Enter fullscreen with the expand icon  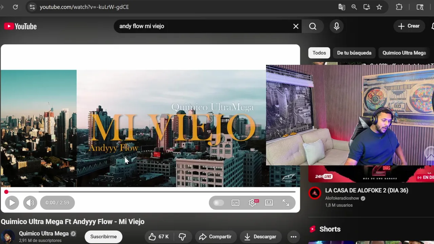pos(286,203)
